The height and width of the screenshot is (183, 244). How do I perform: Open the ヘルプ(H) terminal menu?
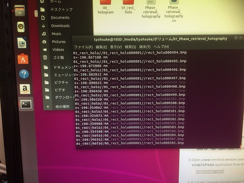click(161, 47)
